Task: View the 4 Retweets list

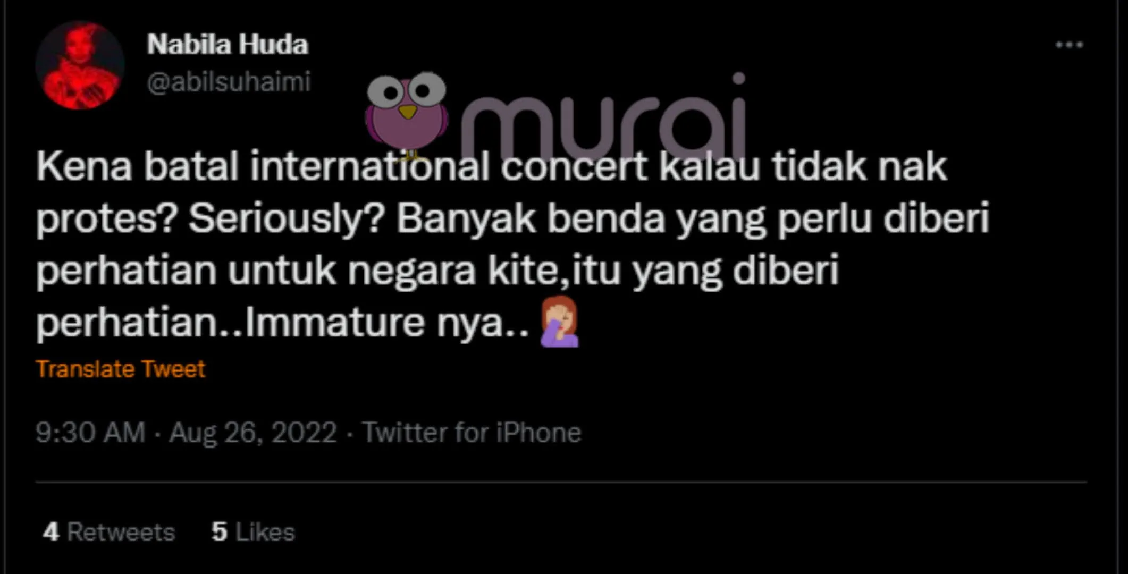Action: pyautogui.click(x=109, y=531)
